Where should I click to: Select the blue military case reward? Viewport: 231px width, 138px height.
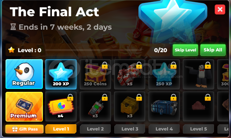tap(164, 107)
